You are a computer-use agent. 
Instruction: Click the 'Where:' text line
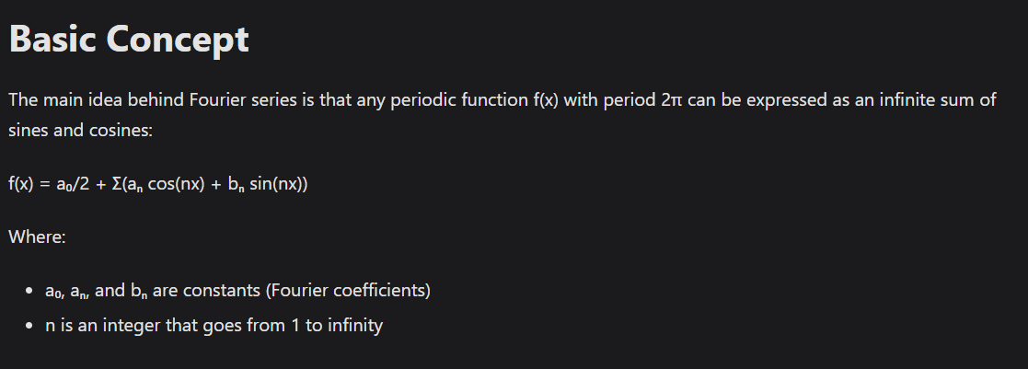(x=37, y=236)
